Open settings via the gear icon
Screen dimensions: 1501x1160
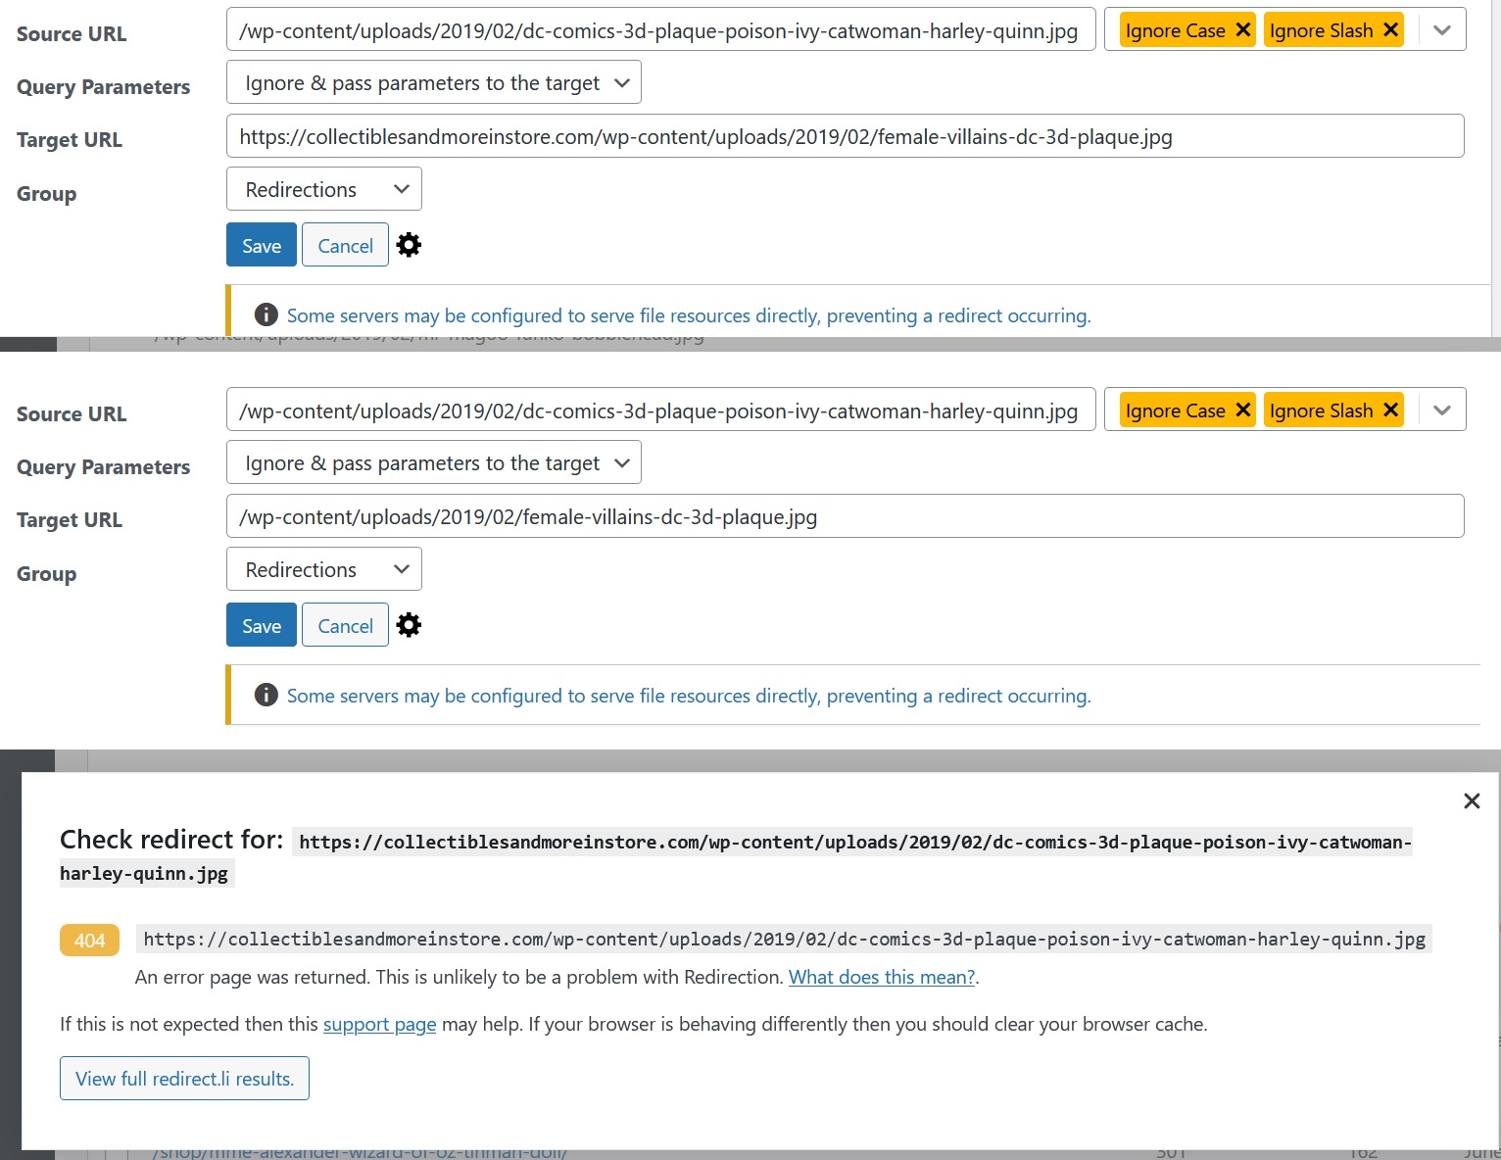[409, 245]
